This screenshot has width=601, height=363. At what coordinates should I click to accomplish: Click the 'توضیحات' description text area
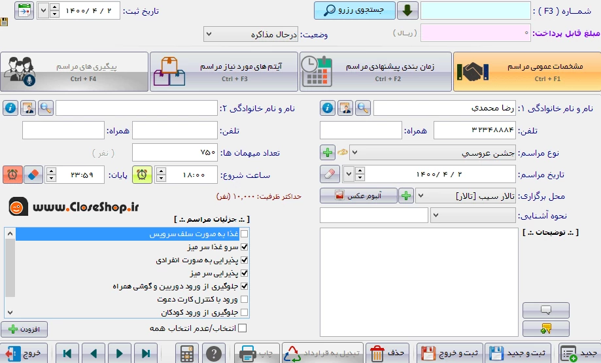[x=419, y=282]
